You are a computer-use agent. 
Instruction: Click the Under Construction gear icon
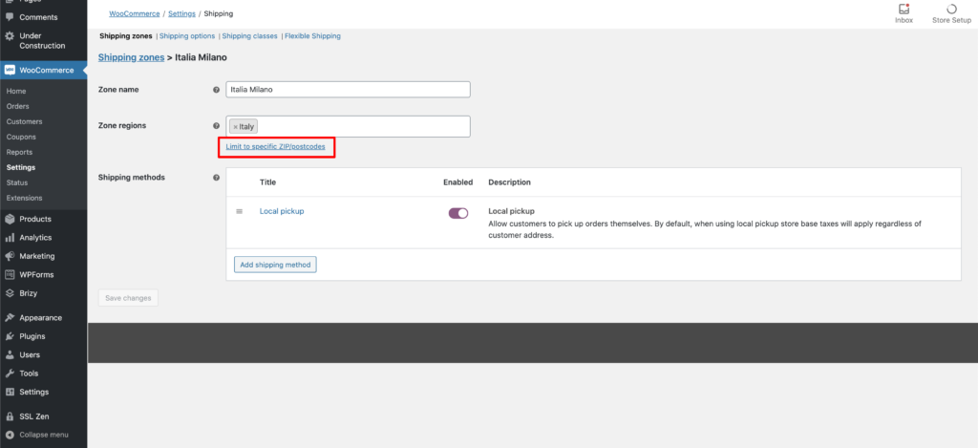(x=10, y=36)
